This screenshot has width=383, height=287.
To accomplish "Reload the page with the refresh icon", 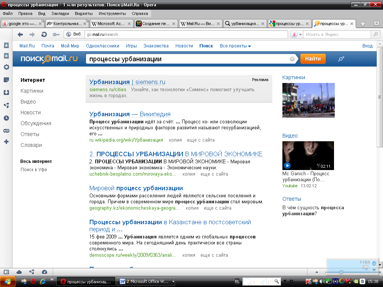I will pyautogui.click(x=44, y=34).
